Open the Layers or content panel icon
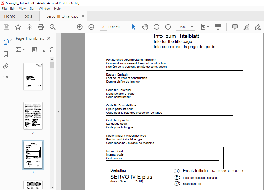This screenshot has width=264, height=190. pyautogui.click(x=6, y=78)
